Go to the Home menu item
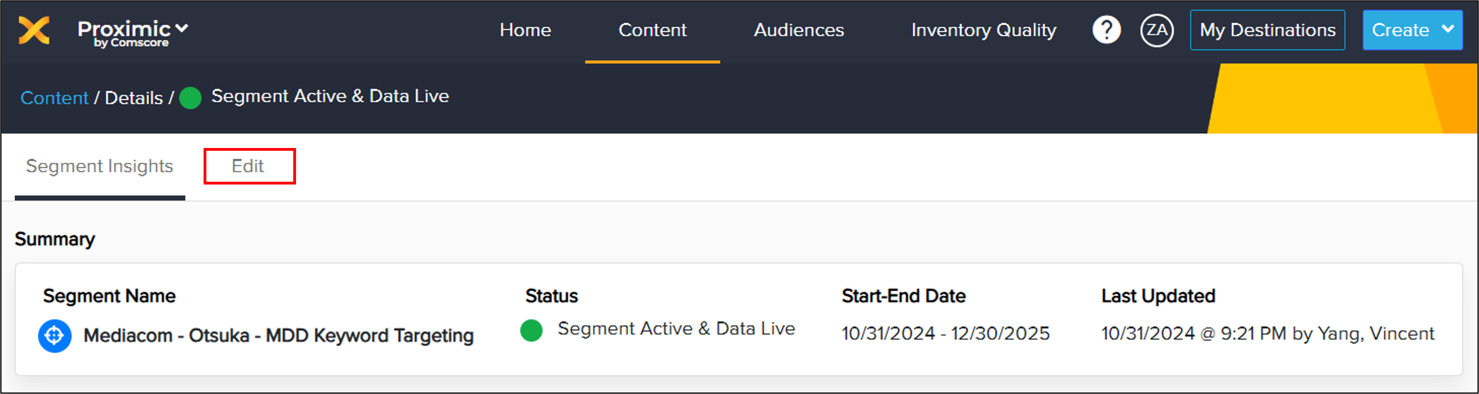 [x=525, y=30]
